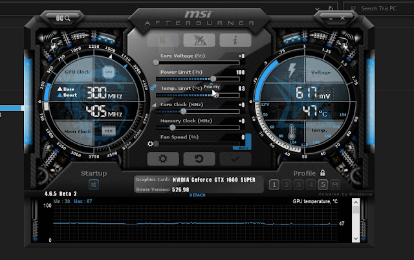414x260 pixels.
Task: Toggle the fan speed Auto button
Action: click(243, 148)
